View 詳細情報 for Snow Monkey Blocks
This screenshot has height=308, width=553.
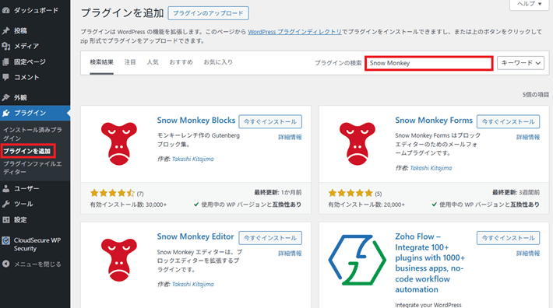click(x=290, y=138)
